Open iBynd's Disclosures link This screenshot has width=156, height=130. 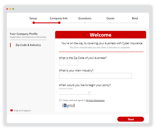pyautogui.click(x=95, y=100)
